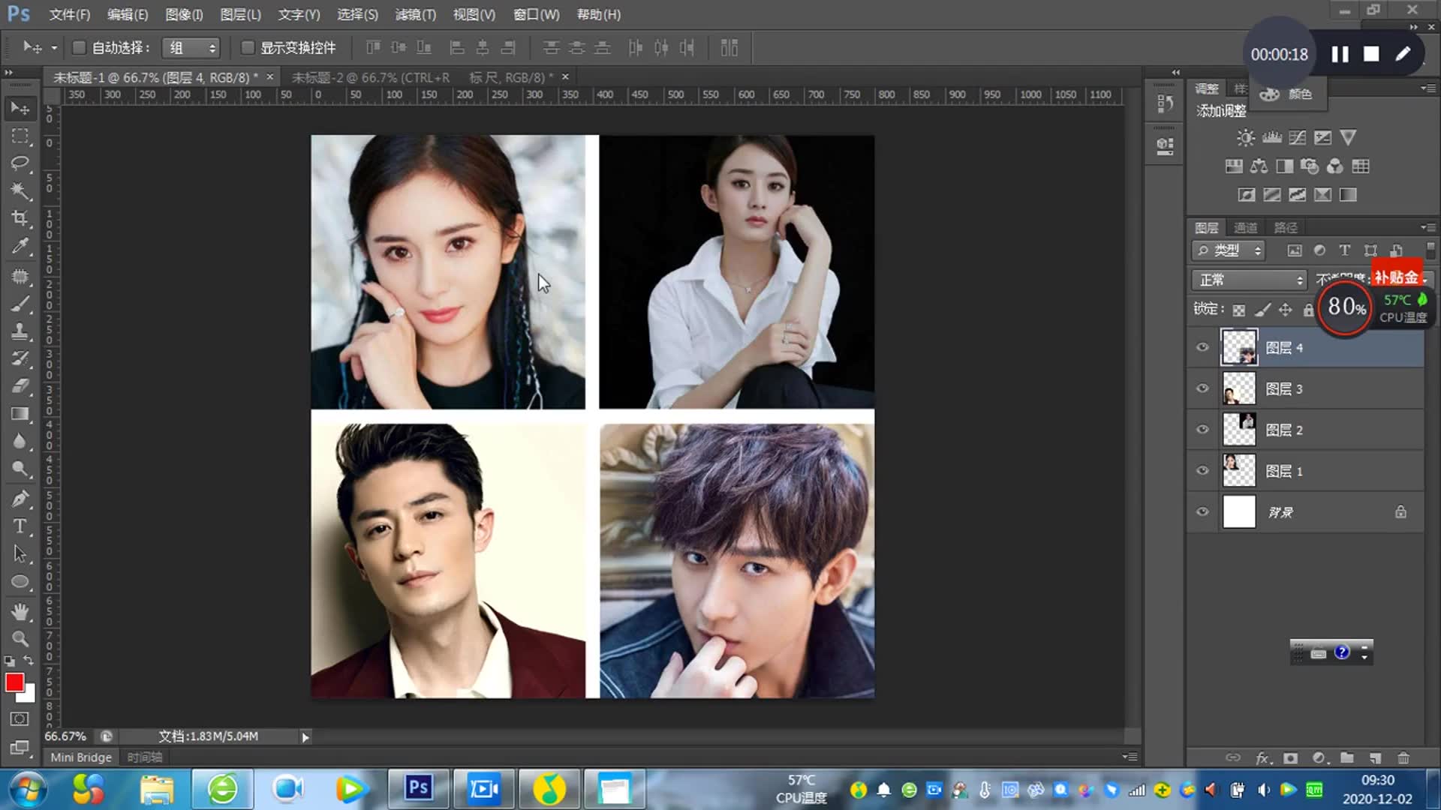Add a Levels adjustment

point(1271,138)
